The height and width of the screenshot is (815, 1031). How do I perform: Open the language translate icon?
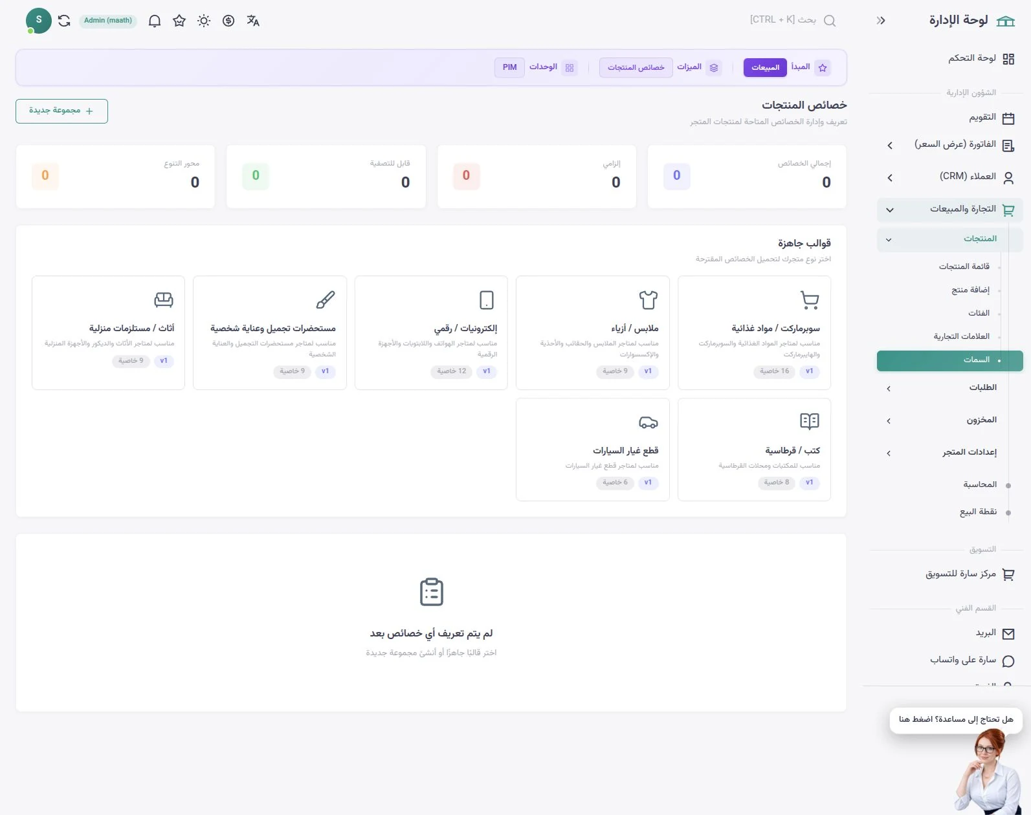click(253, 21)
